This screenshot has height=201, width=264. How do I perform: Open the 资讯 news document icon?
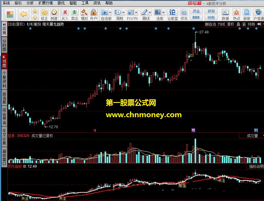click(184, 14)
